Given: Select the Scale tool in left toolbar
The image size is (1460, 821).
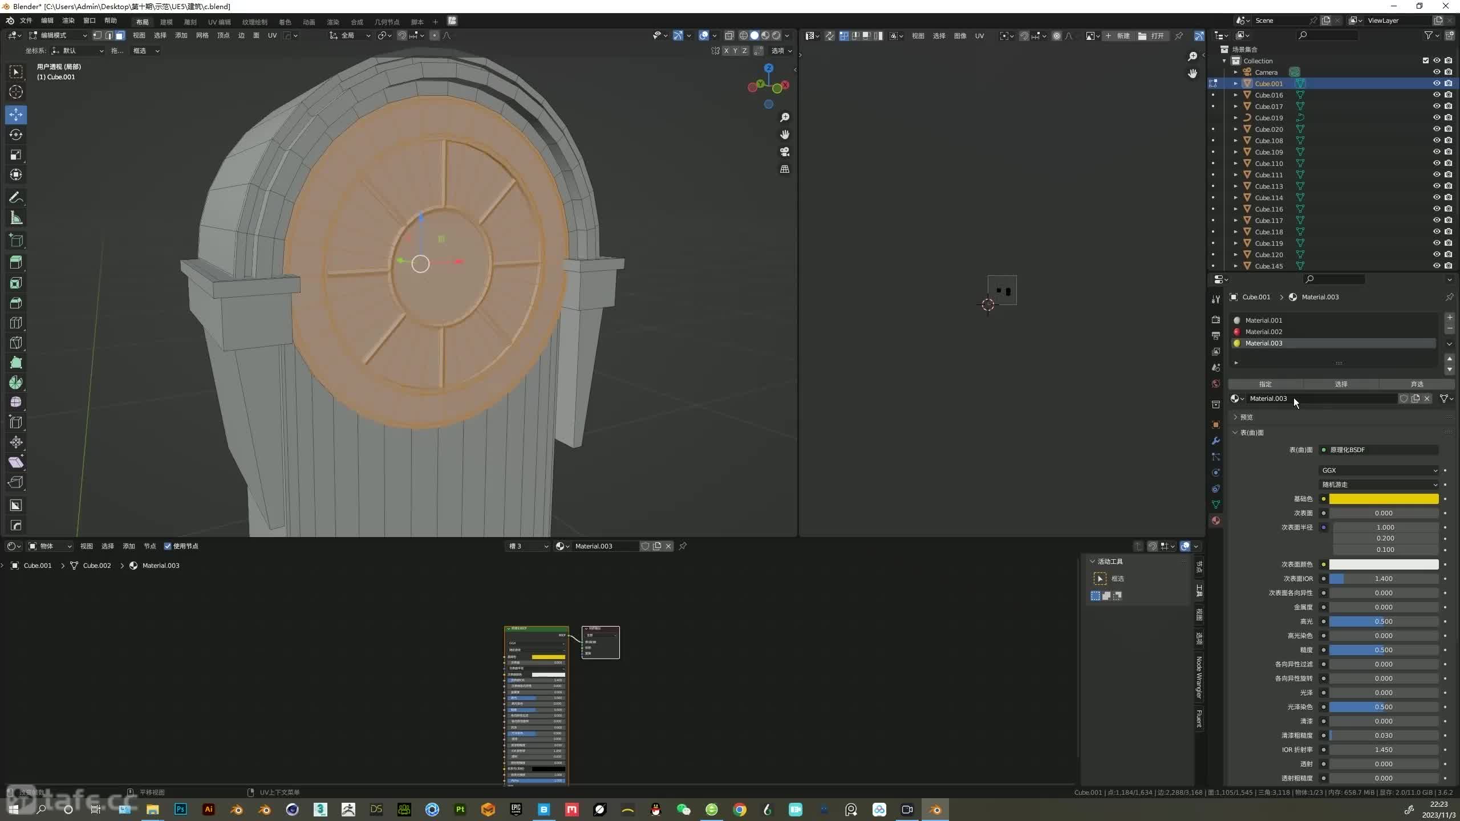Looking at the screenshot, I should (x=16, y=155).
